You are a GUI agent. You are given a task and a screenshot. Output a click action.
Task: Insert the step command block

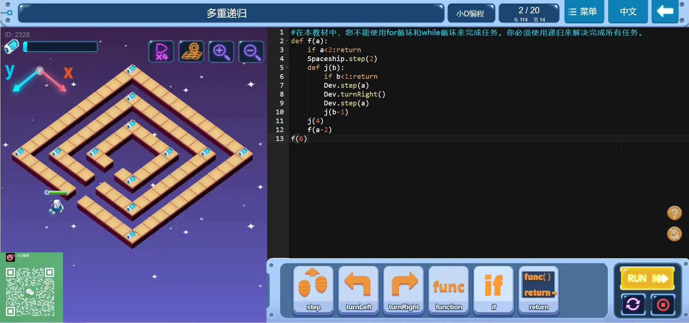(x=313, y=290)
